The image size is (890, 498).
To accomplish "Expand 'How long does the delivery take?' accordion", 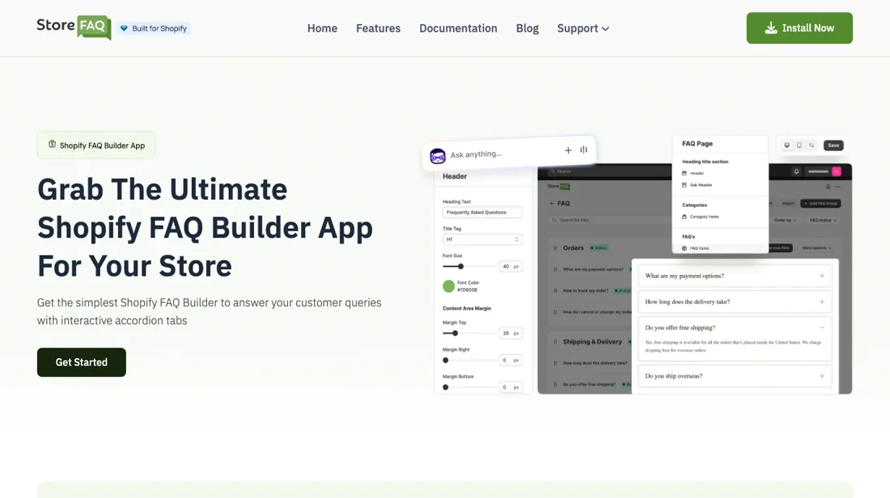I will tap(735, 302).
